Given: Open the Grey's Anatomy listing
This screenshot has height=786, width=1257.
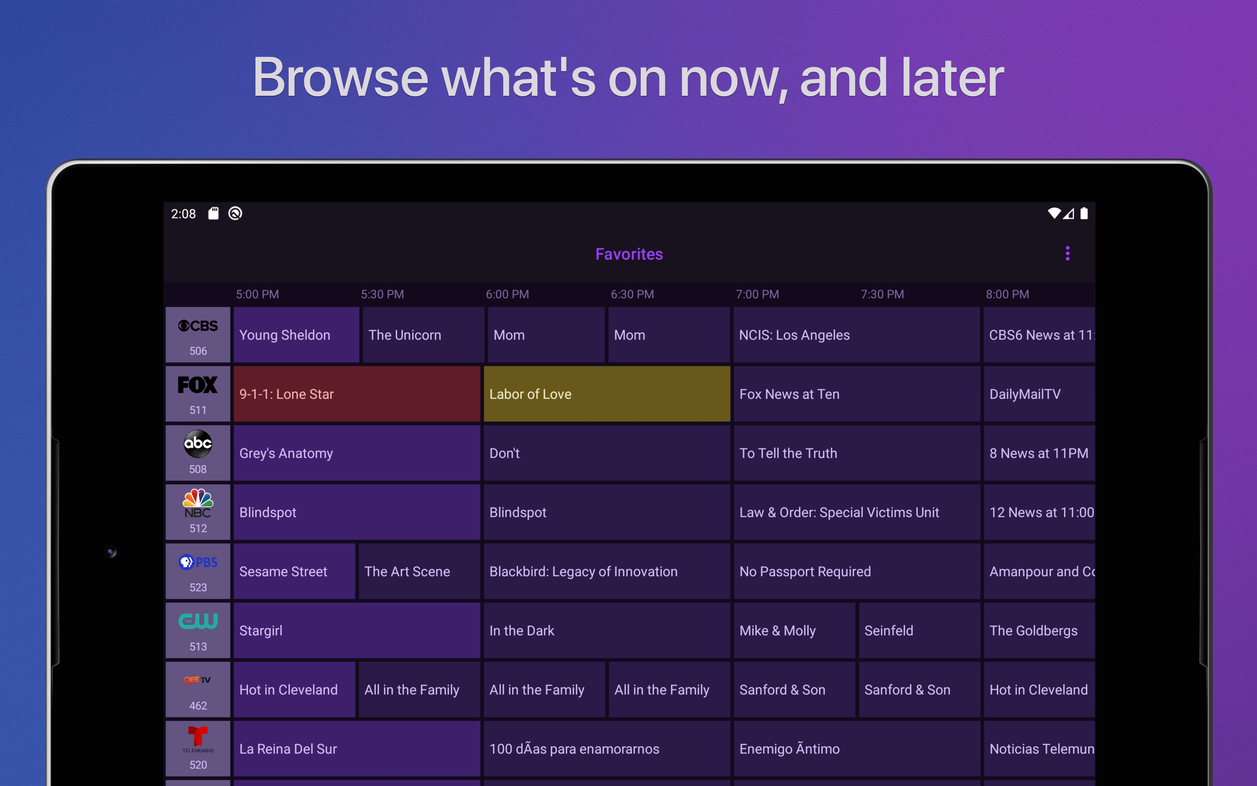Looking at the screenshot, I should coord(357,453).
